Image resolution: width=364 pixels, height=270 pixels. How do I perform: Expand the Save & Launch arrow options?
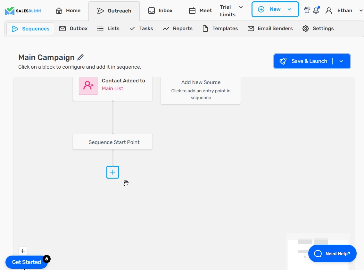point(341,61)
